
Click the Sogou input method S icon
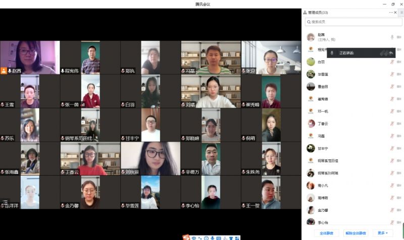pos(186,237)
